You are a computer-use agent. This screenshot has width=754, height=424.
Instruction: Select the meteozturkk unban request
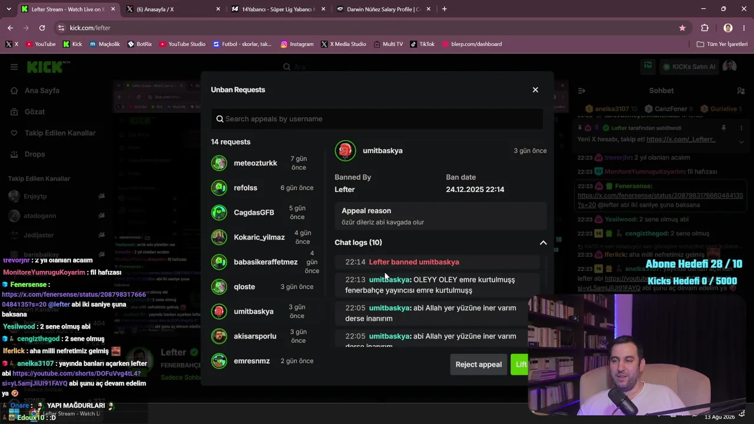click(x=265, y=163)
